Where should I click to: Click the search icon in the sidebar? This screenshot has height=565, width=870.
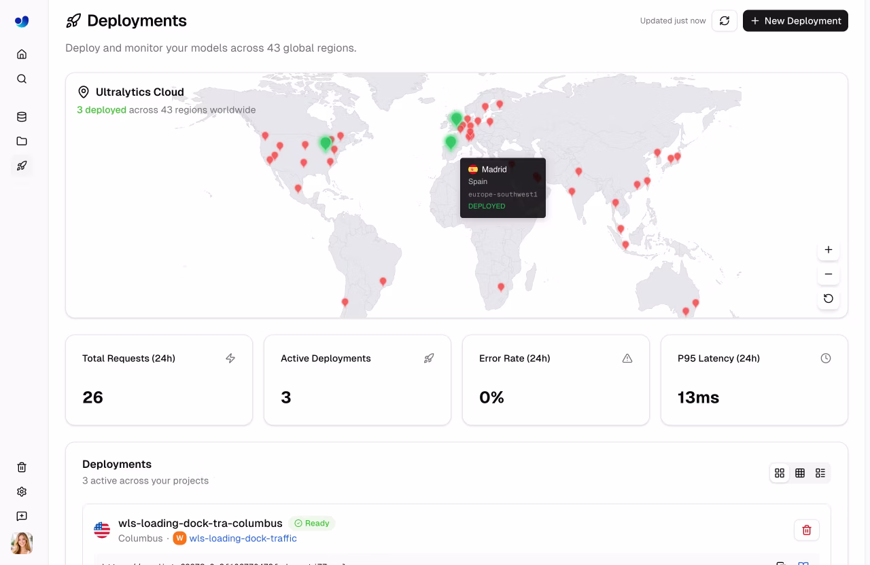(21, 78)
